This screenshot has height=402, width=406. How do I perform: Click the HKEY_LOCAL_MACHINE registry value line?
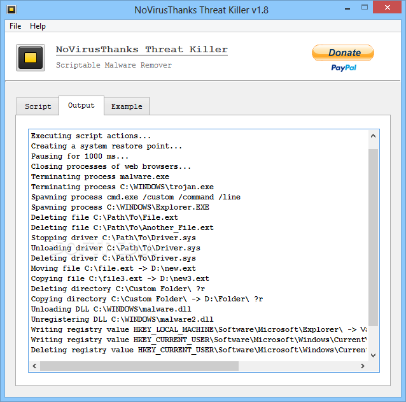[x=199, y=329]
